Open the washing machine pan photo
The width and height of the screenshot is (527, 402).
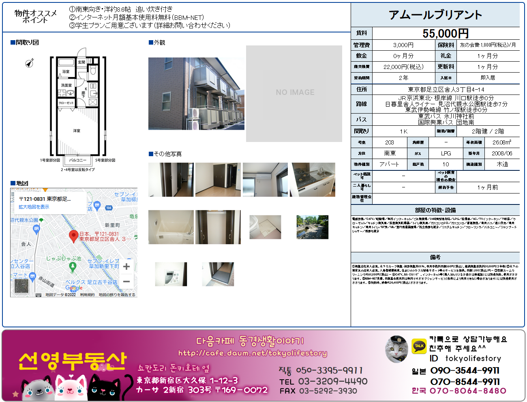(265, 227)
